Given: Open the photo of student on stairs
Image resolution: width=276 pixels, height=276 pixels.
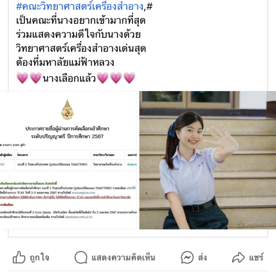Looking at the screenshot, I should pyautogui.click(x=208, y=160).
